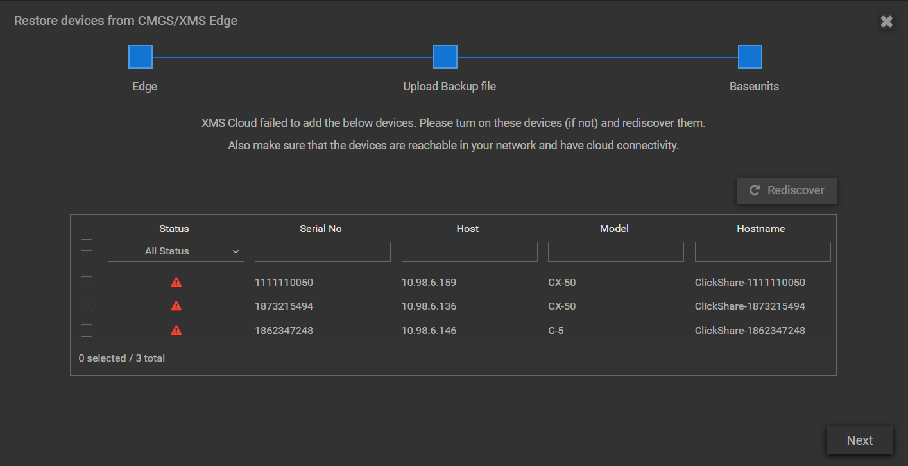The width and height of the screenshot is (908, 466).
Task: Open the All Status filter dropdown
Action: [176, 251]
